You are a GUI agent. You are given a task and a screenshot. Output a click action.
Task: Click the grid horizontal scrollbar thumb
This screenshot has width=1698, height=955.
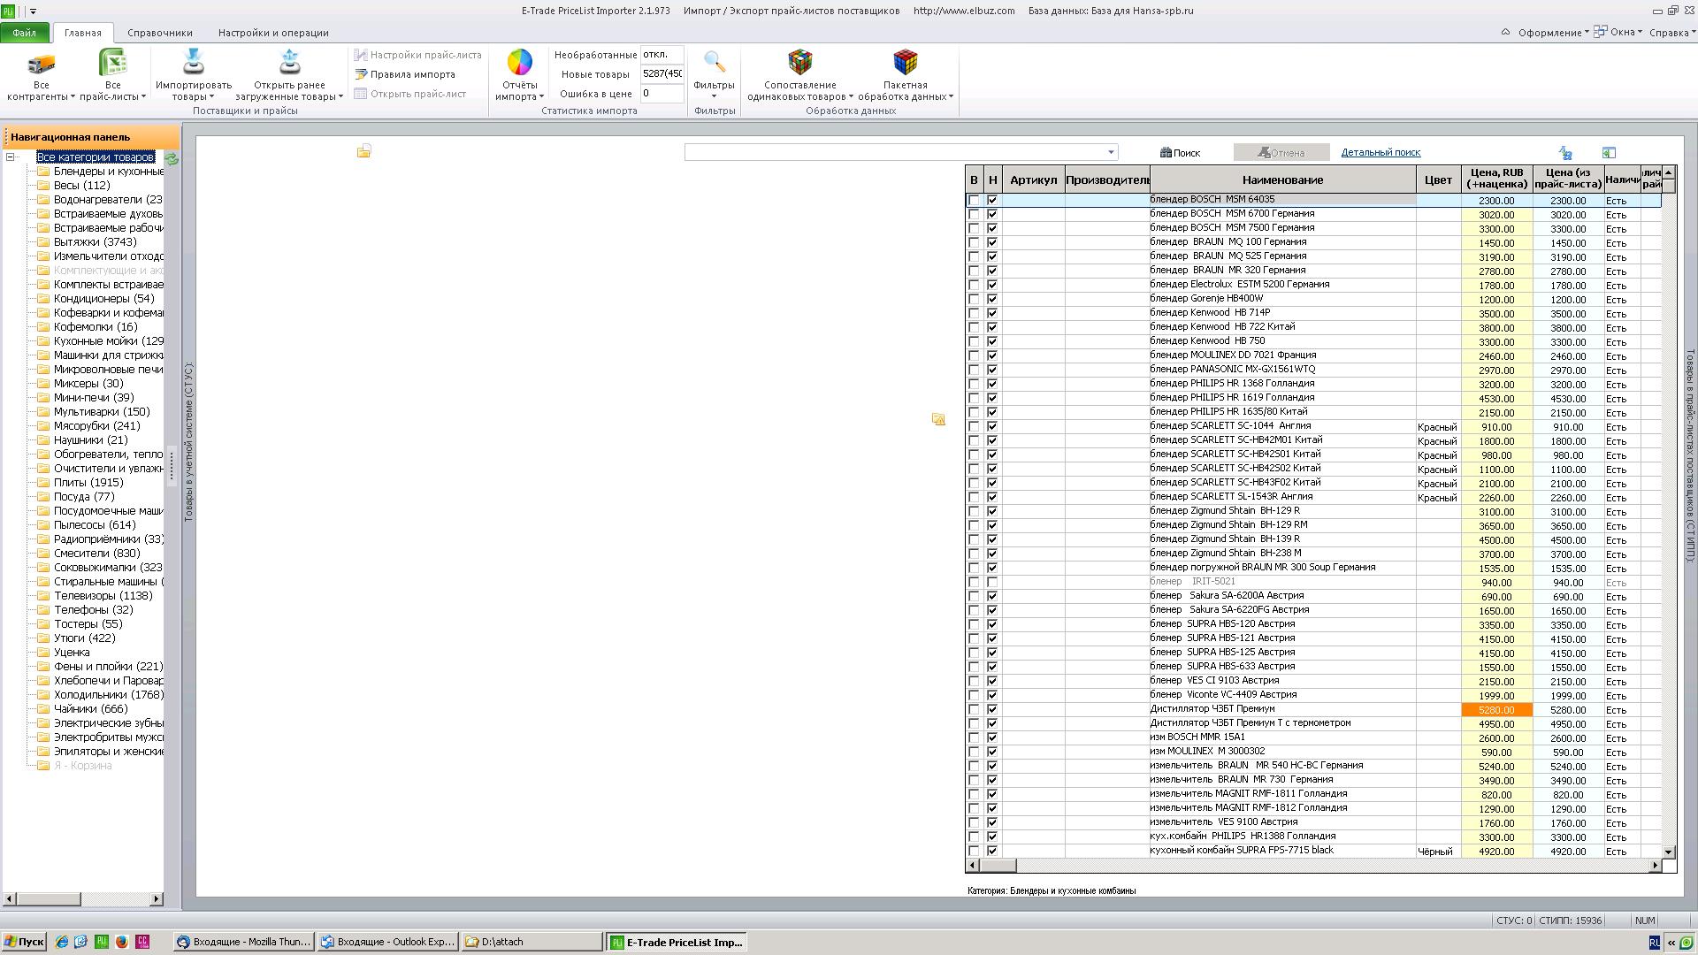coord(998,866)
